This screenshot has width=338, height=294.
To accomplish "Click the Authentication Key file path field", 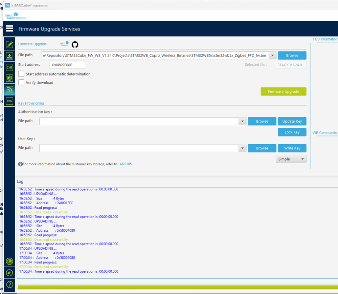I will tap(139, 121).
